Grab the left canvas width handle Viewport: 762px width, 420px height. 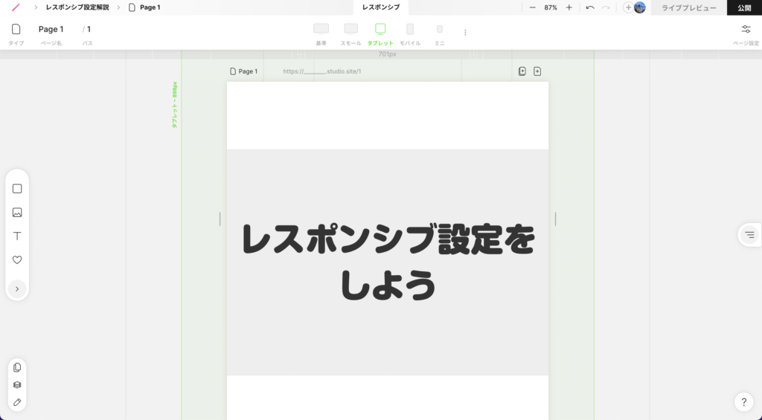(x=220, y=219)
